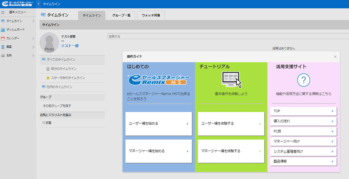Image resolution: width=349 pixels, height=179 pixels.
Task: Click 基本操作を体験しよう caption text
Action: click(x=231, y=94)
